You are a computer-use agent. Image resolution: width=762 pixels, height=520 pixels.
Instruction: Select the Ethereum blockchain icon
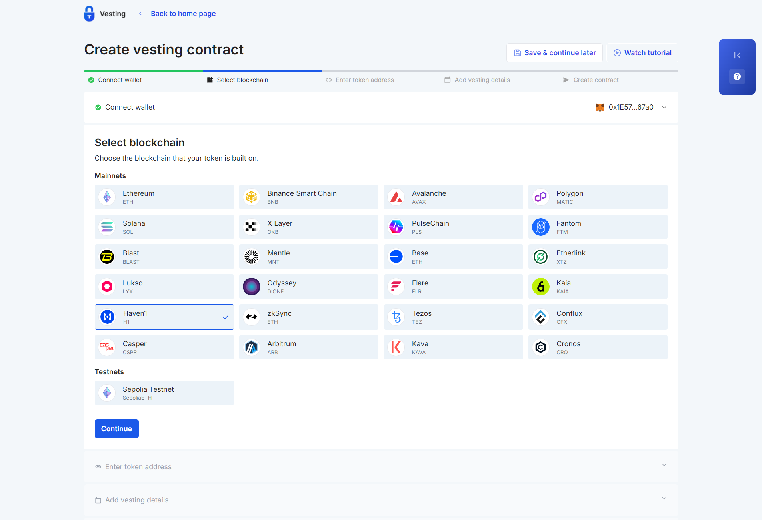point(107,197)
